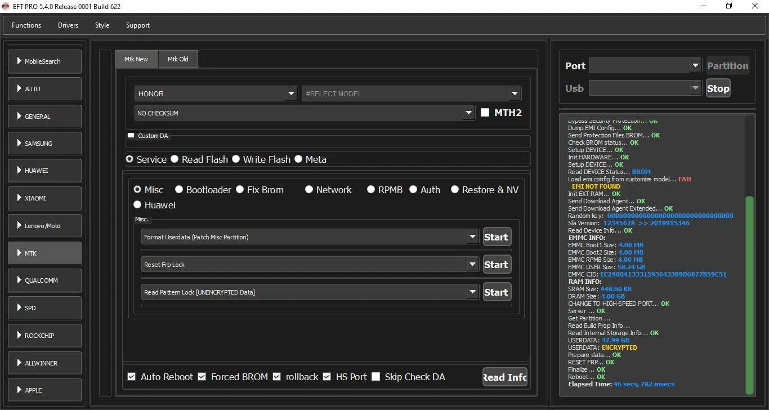This screenshot has height=410, width=769.
Task: Click the Read Info button
Action: coord(504,377)
